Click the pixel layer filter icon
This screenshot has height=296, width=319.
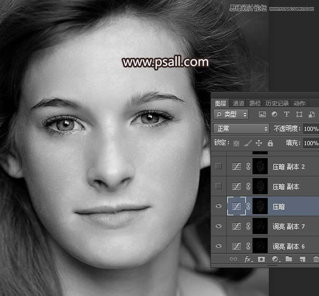click(x=262, y=115)
